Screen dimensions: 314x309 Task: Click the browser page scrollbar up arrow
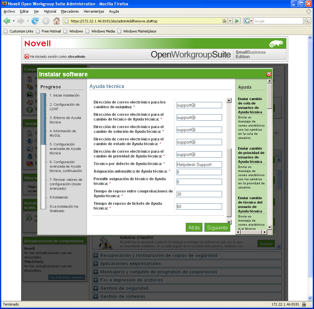(310, 38)
